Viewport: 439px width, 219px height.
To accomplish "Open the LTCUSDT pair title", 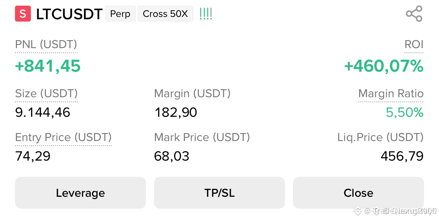I will [x=69, y=14].
